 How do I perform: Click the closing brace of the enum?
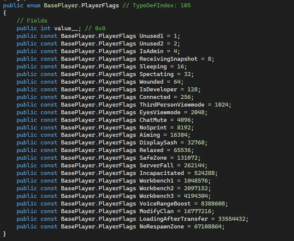point(5,234)
